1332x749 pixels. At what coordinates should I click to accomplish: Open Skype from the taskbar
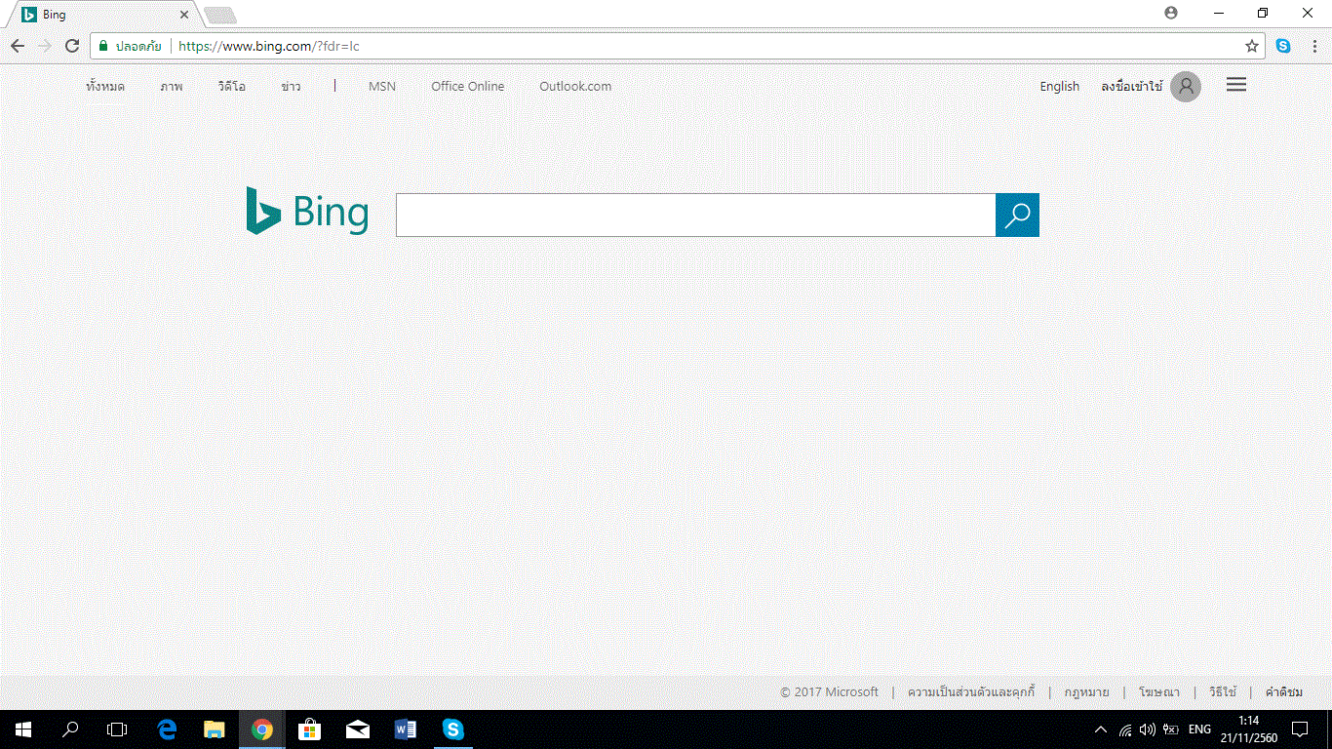pyautogui.click(x=452, y=729)
